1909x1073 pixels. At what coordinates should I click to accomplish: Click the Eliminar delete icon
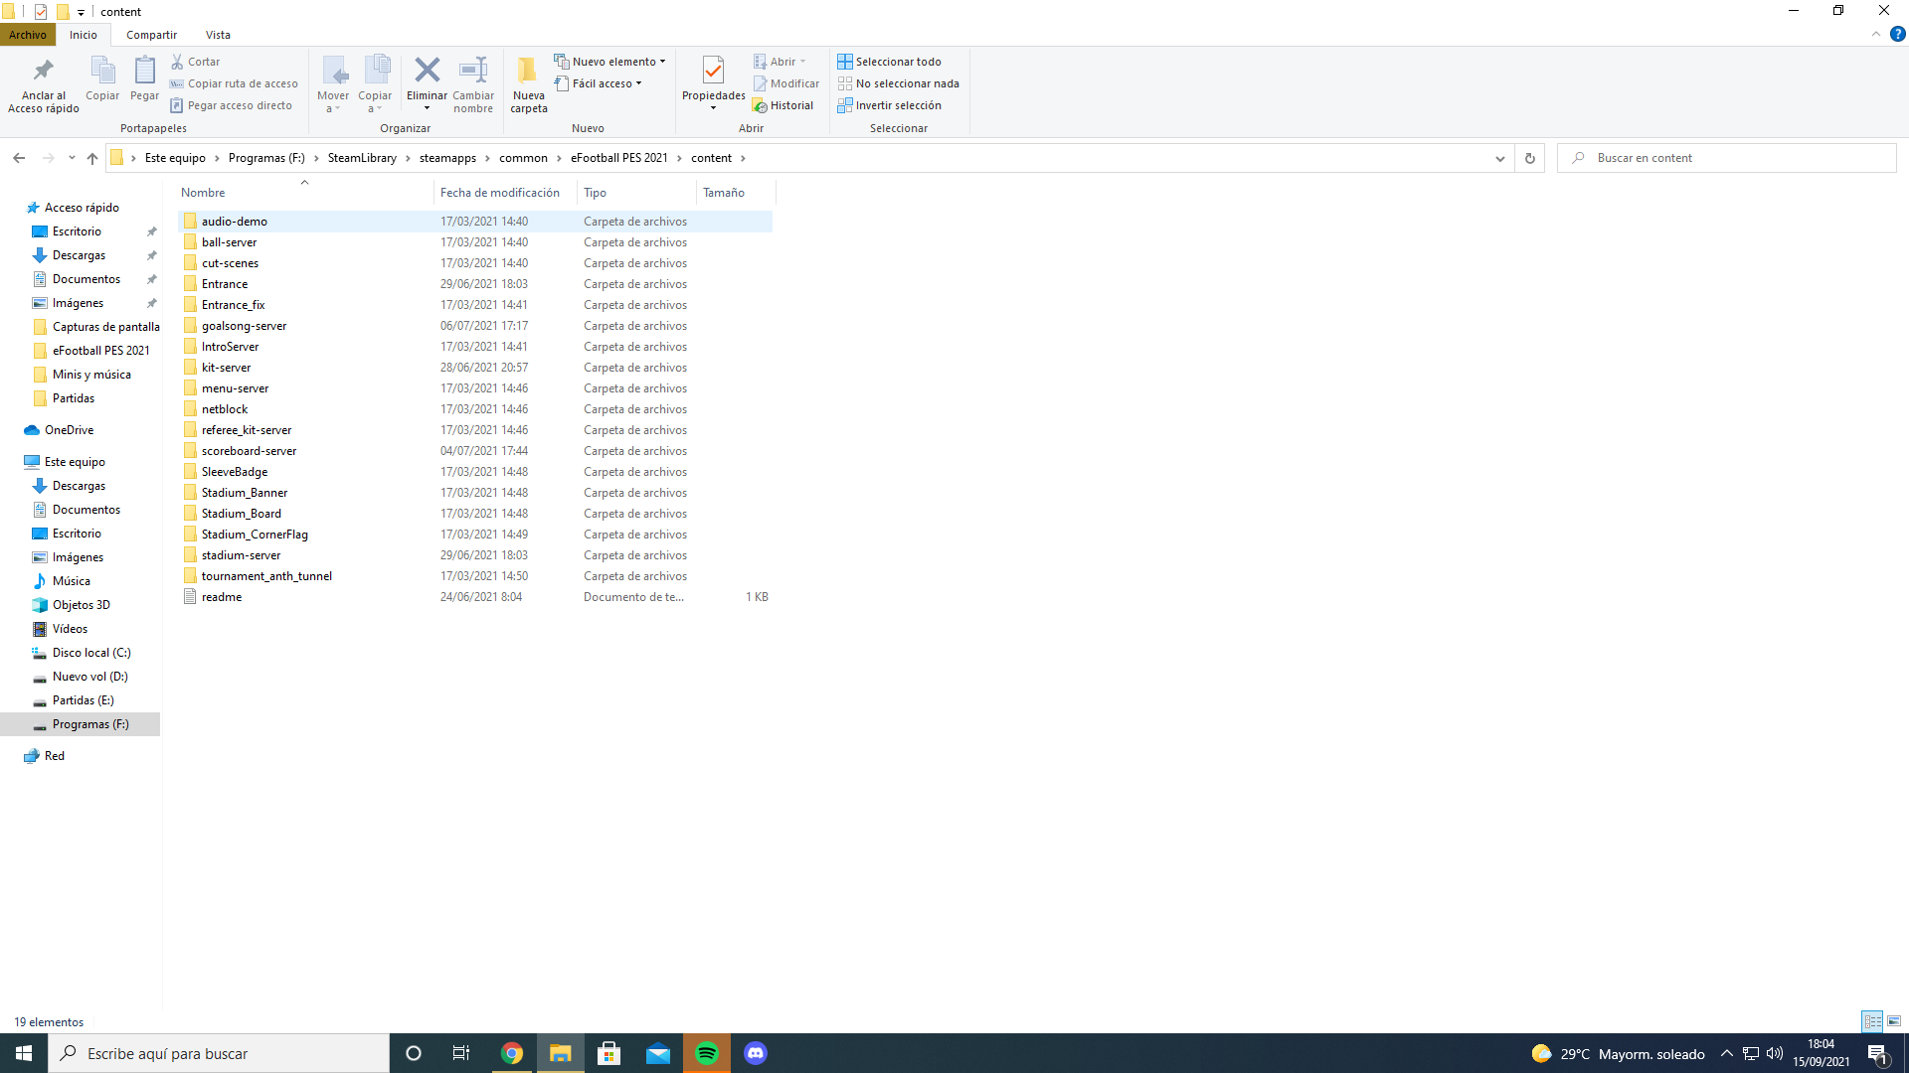427,72
